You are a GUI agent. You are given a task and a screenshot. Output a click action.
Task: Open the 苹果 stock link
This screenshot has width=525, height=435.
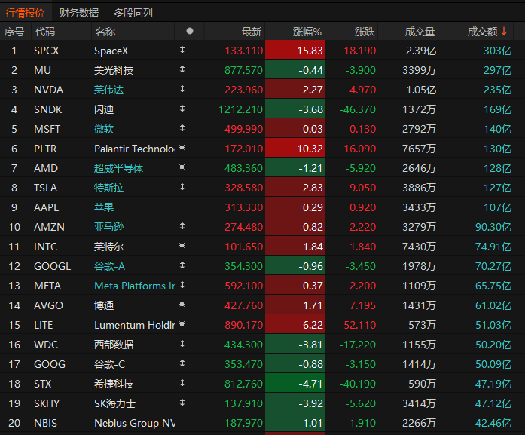[104, 207]
